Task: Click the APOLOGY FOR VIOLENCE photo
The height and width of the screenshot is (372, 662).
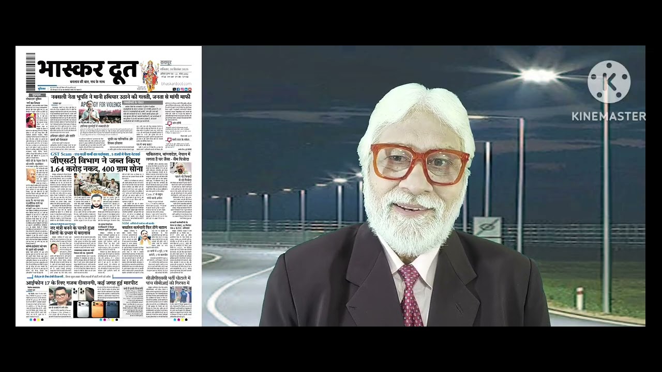Action: [x=100, y=112]
